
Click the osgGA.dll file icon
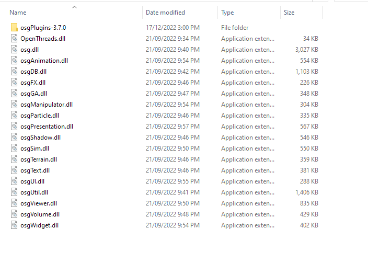[14, 94]
